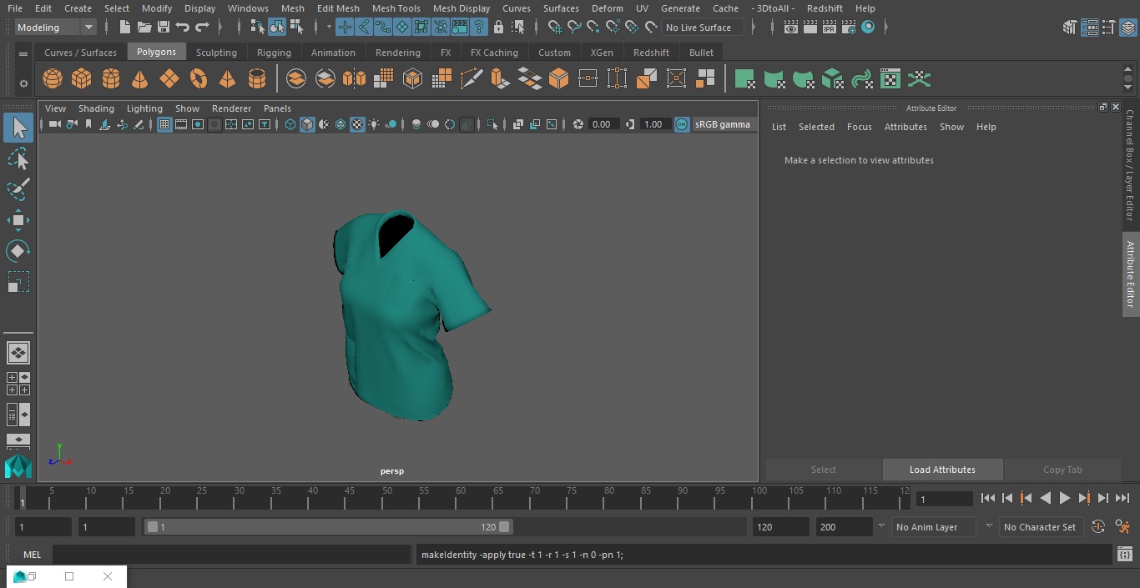1140x588 pixels.
Task: Click the Copy Tab button
Action: (x=1062, y=470)
